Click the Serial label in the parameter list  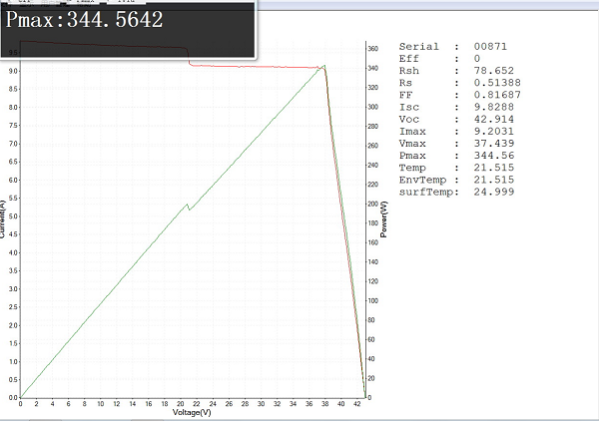click(418, 47)
